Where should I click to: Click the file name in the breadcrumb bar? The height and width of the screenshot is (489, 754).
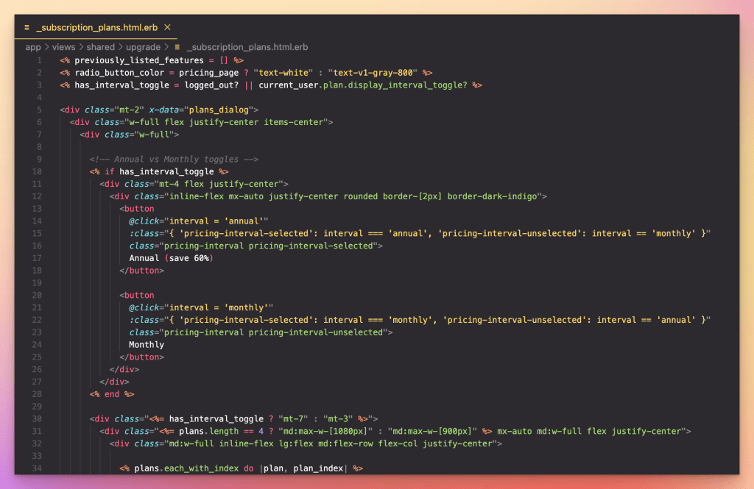[x=247, y=47]
